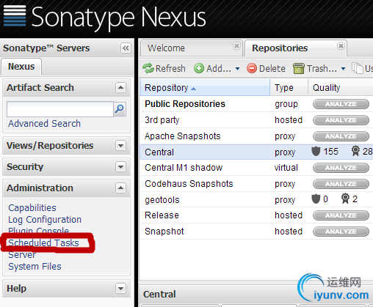This screenshot has height=307, width=373.
Task: Open the Capabilities link
Action: 32,208
